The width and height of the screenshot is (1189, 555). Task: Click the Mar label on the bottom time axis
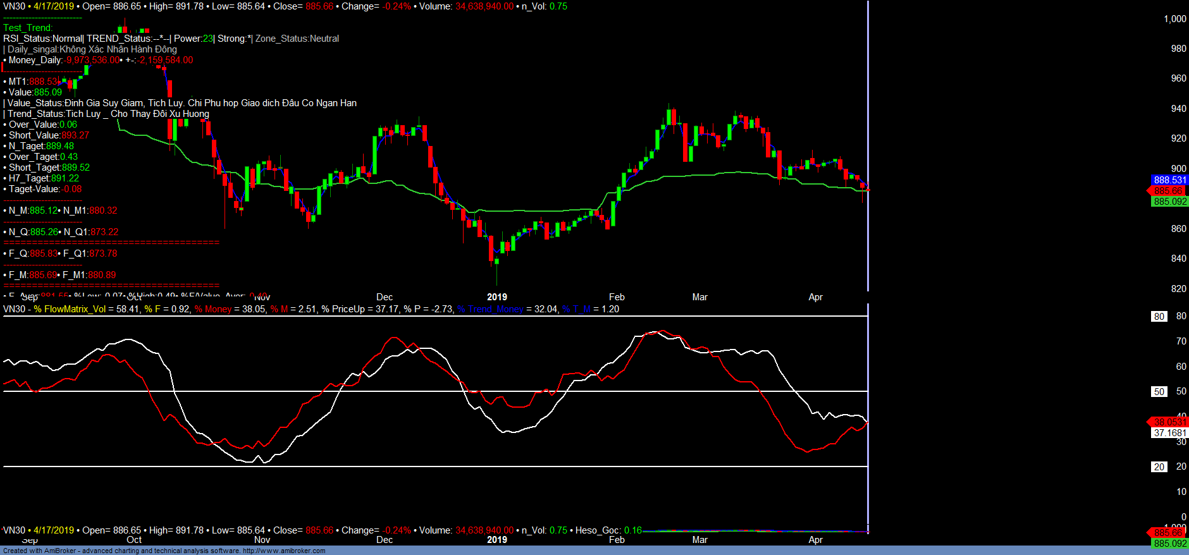(699, 540)
